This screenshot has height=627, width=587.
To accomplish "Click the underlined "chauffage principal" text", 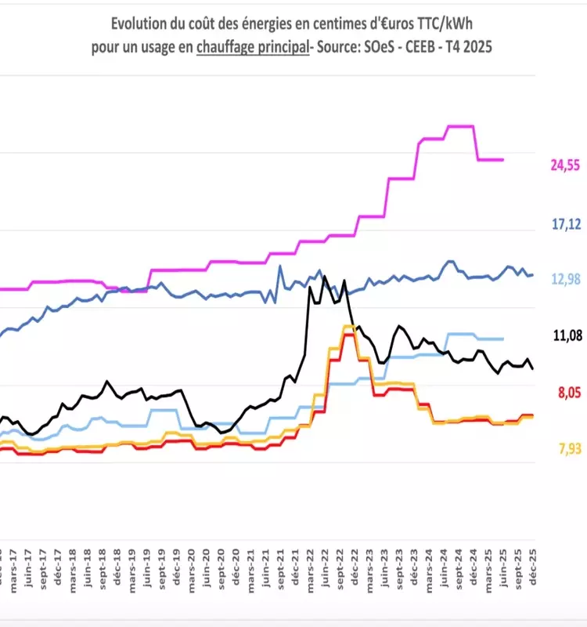I will (252, 47).
